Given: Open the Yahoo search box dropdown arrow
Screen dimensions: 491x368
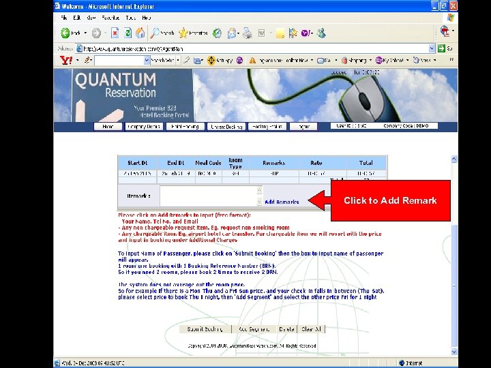Looking at the screenshot, I should coord(147,61).
